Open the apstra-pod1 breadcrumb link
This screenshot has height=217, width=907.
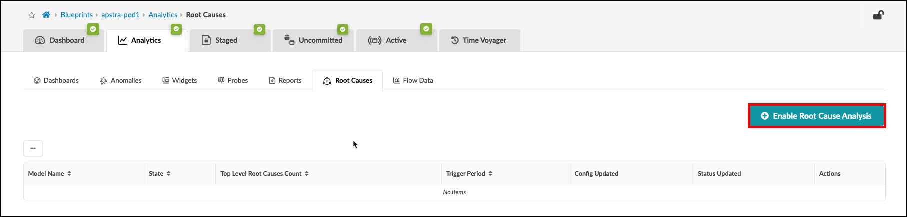(120, 15)
